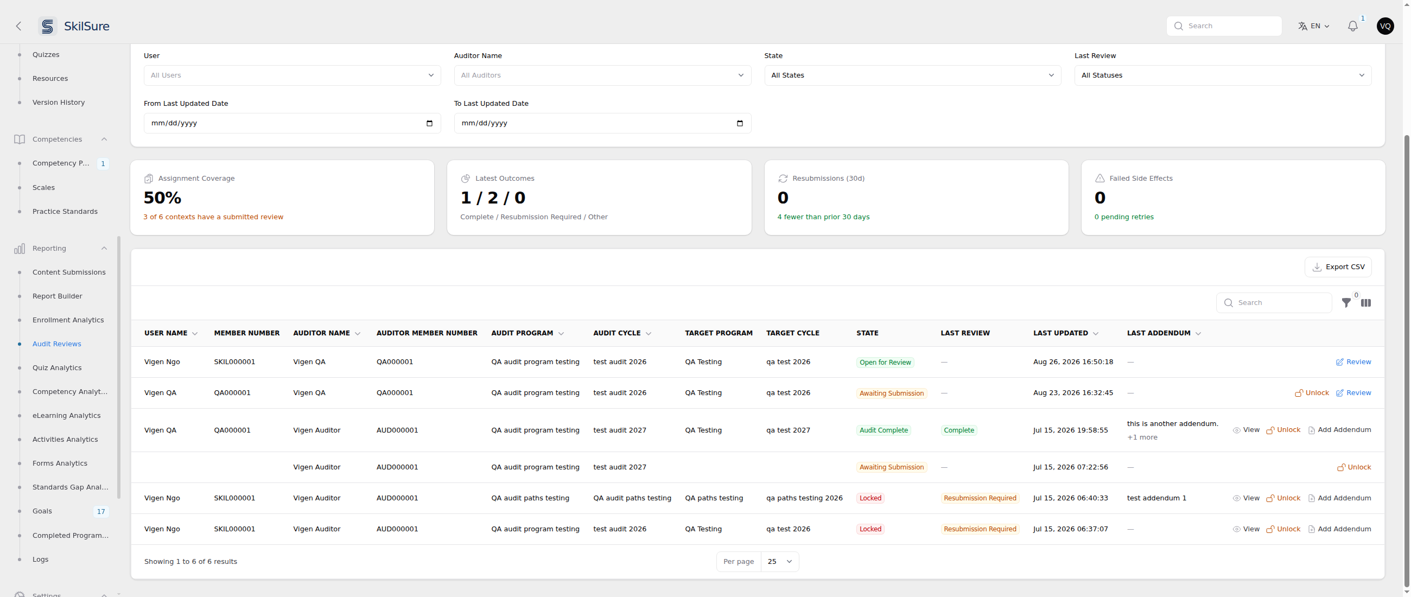The width and height of the screenshot is (1411, 597).
Task: Open the Last Review status dropdown
Action: (1223, 75)
